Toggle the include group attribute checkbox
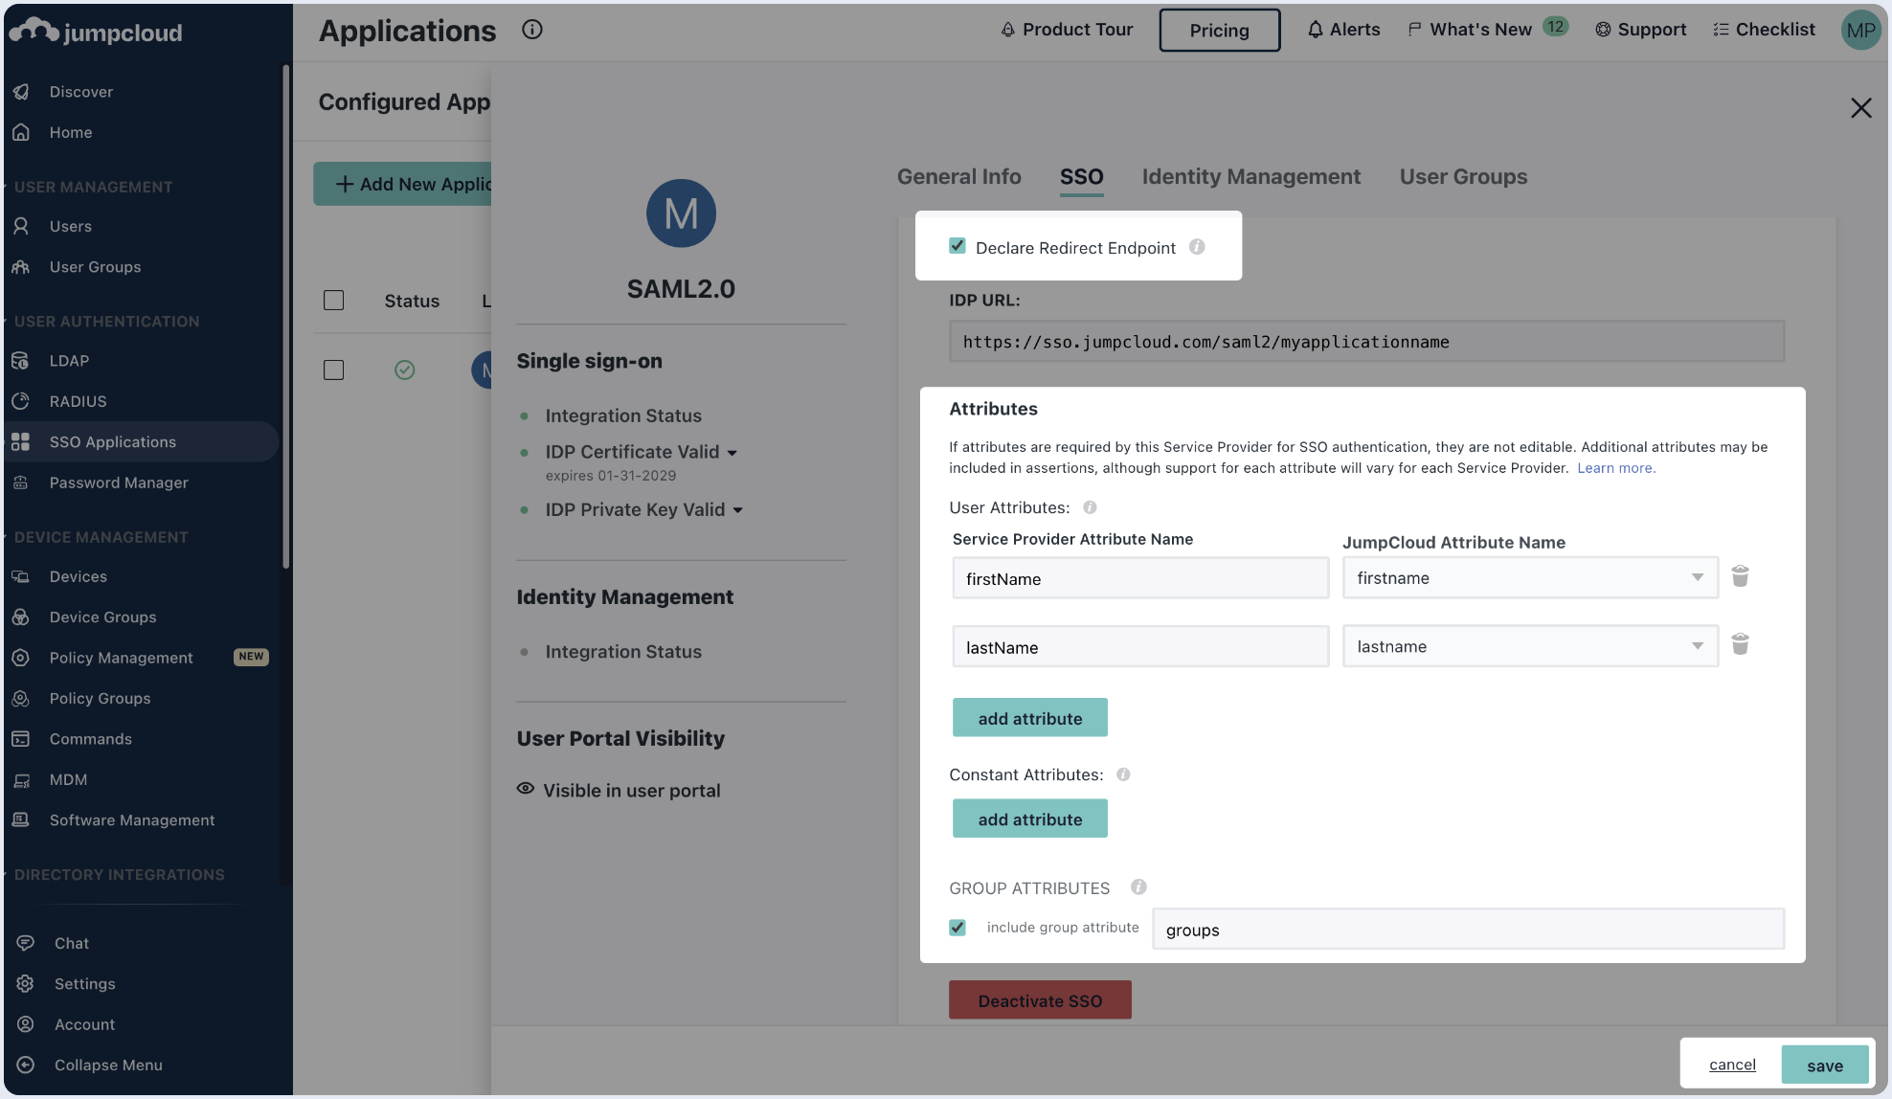Viewport: 1892px width, 1099px height. [957, 928]
